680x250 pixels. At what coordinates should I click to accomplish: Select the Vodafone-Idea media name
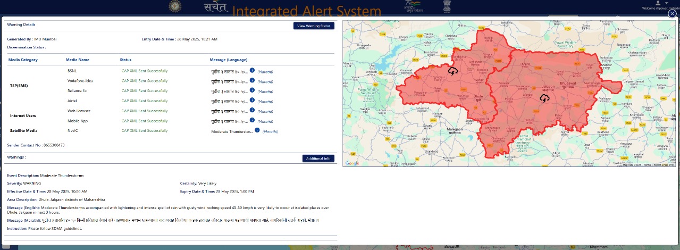pyautogui.click(x=80, y=80)
